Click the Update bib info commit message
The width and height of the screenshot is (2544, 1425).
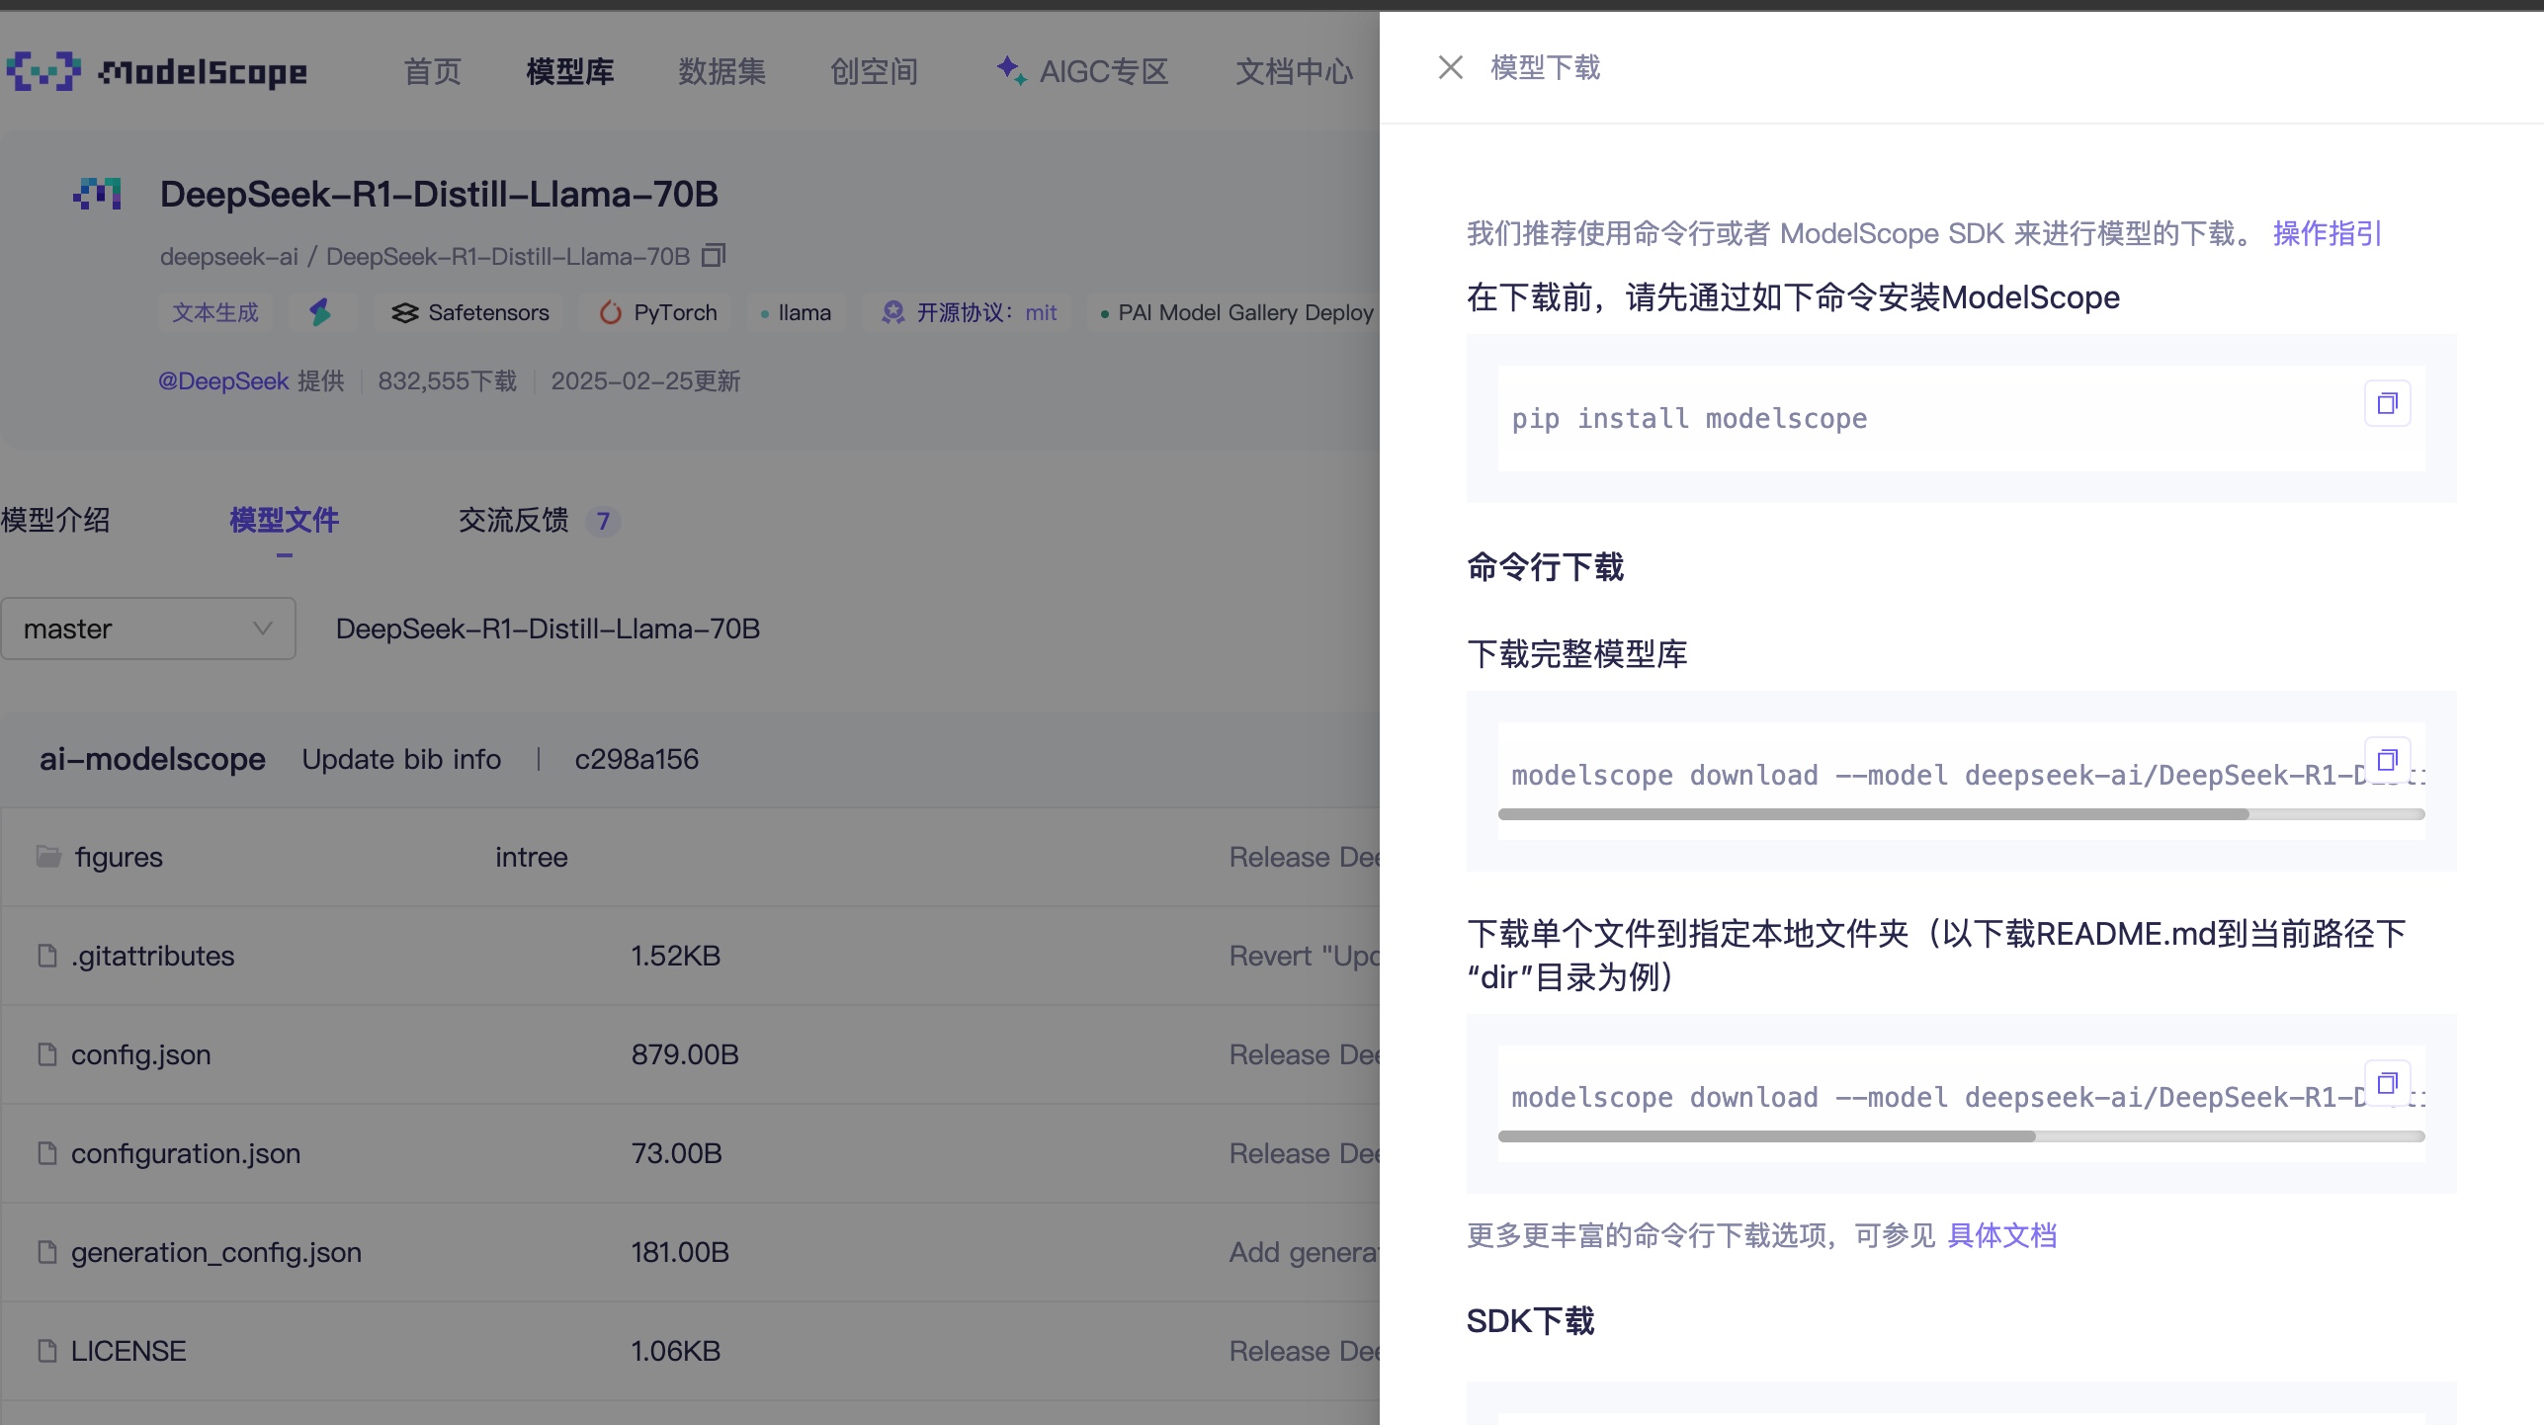tap(401, 759)
